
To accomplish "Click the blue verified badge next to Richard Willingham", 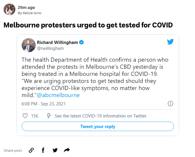I will click(82, 42).
